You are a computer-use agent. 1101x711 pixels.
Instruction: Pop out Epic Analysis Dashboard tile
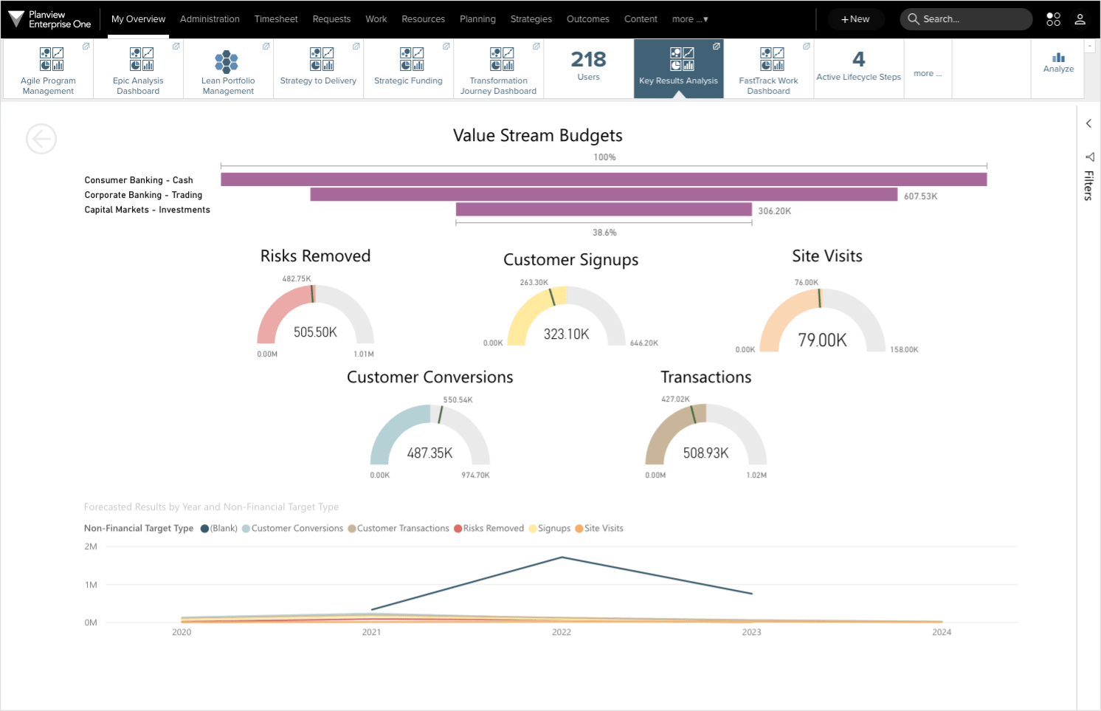[x=176, y=47]
